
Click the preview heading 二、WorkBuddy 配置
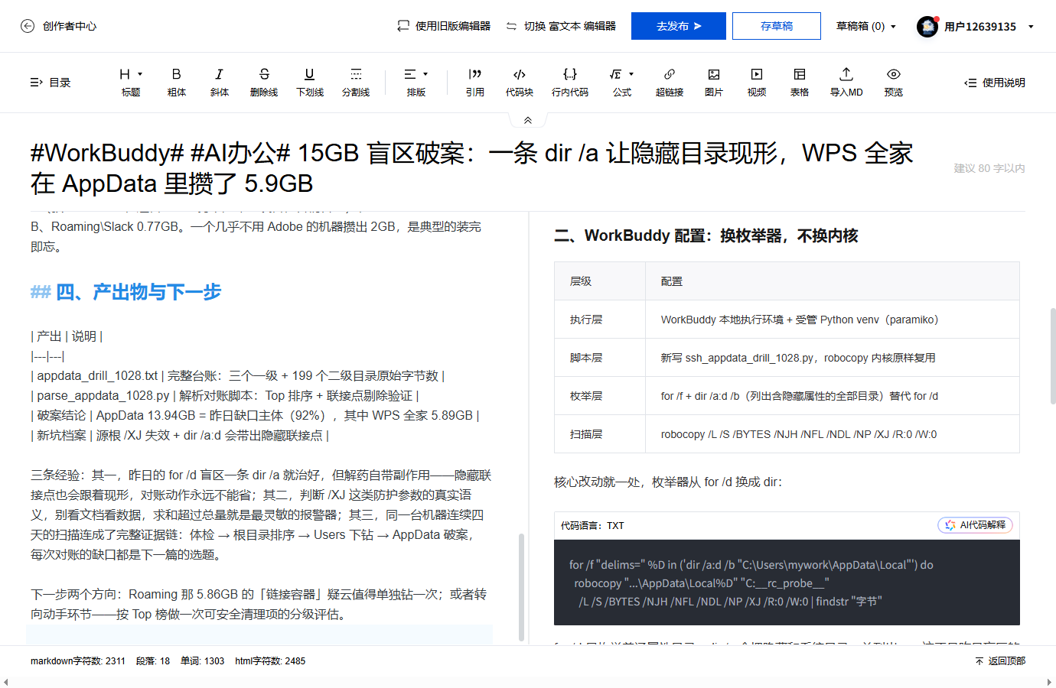tap(706, 235)
